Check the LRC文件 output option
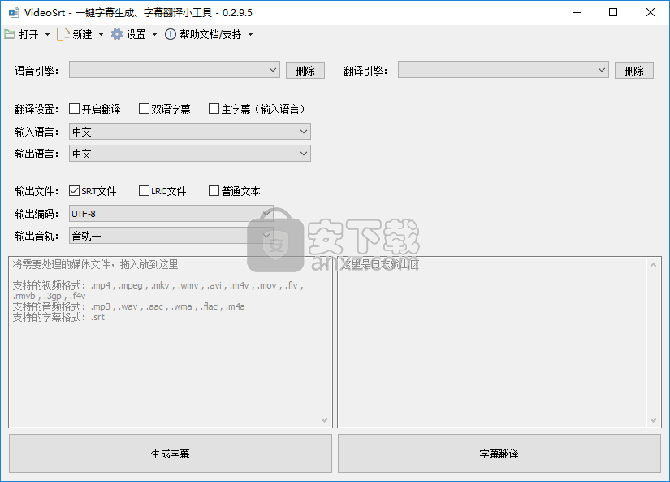 click(144, 191)
